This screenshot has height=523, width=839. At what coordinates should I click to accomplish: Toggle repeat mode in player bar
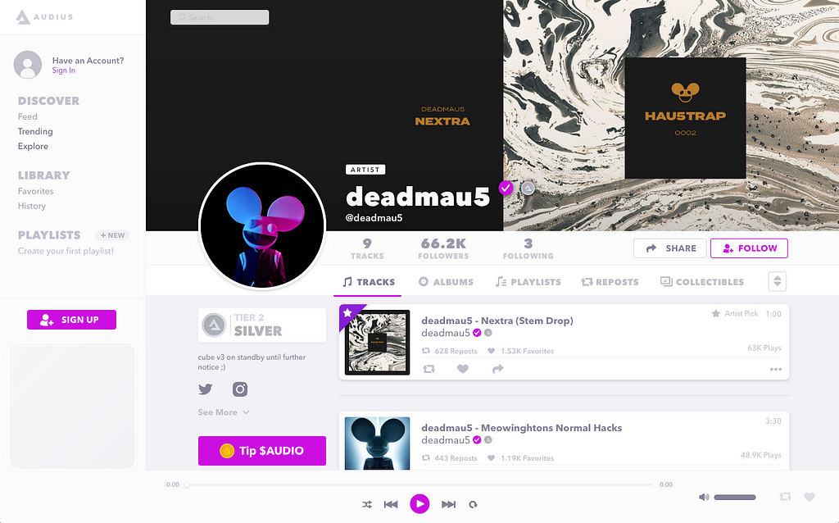coord(473,504)
